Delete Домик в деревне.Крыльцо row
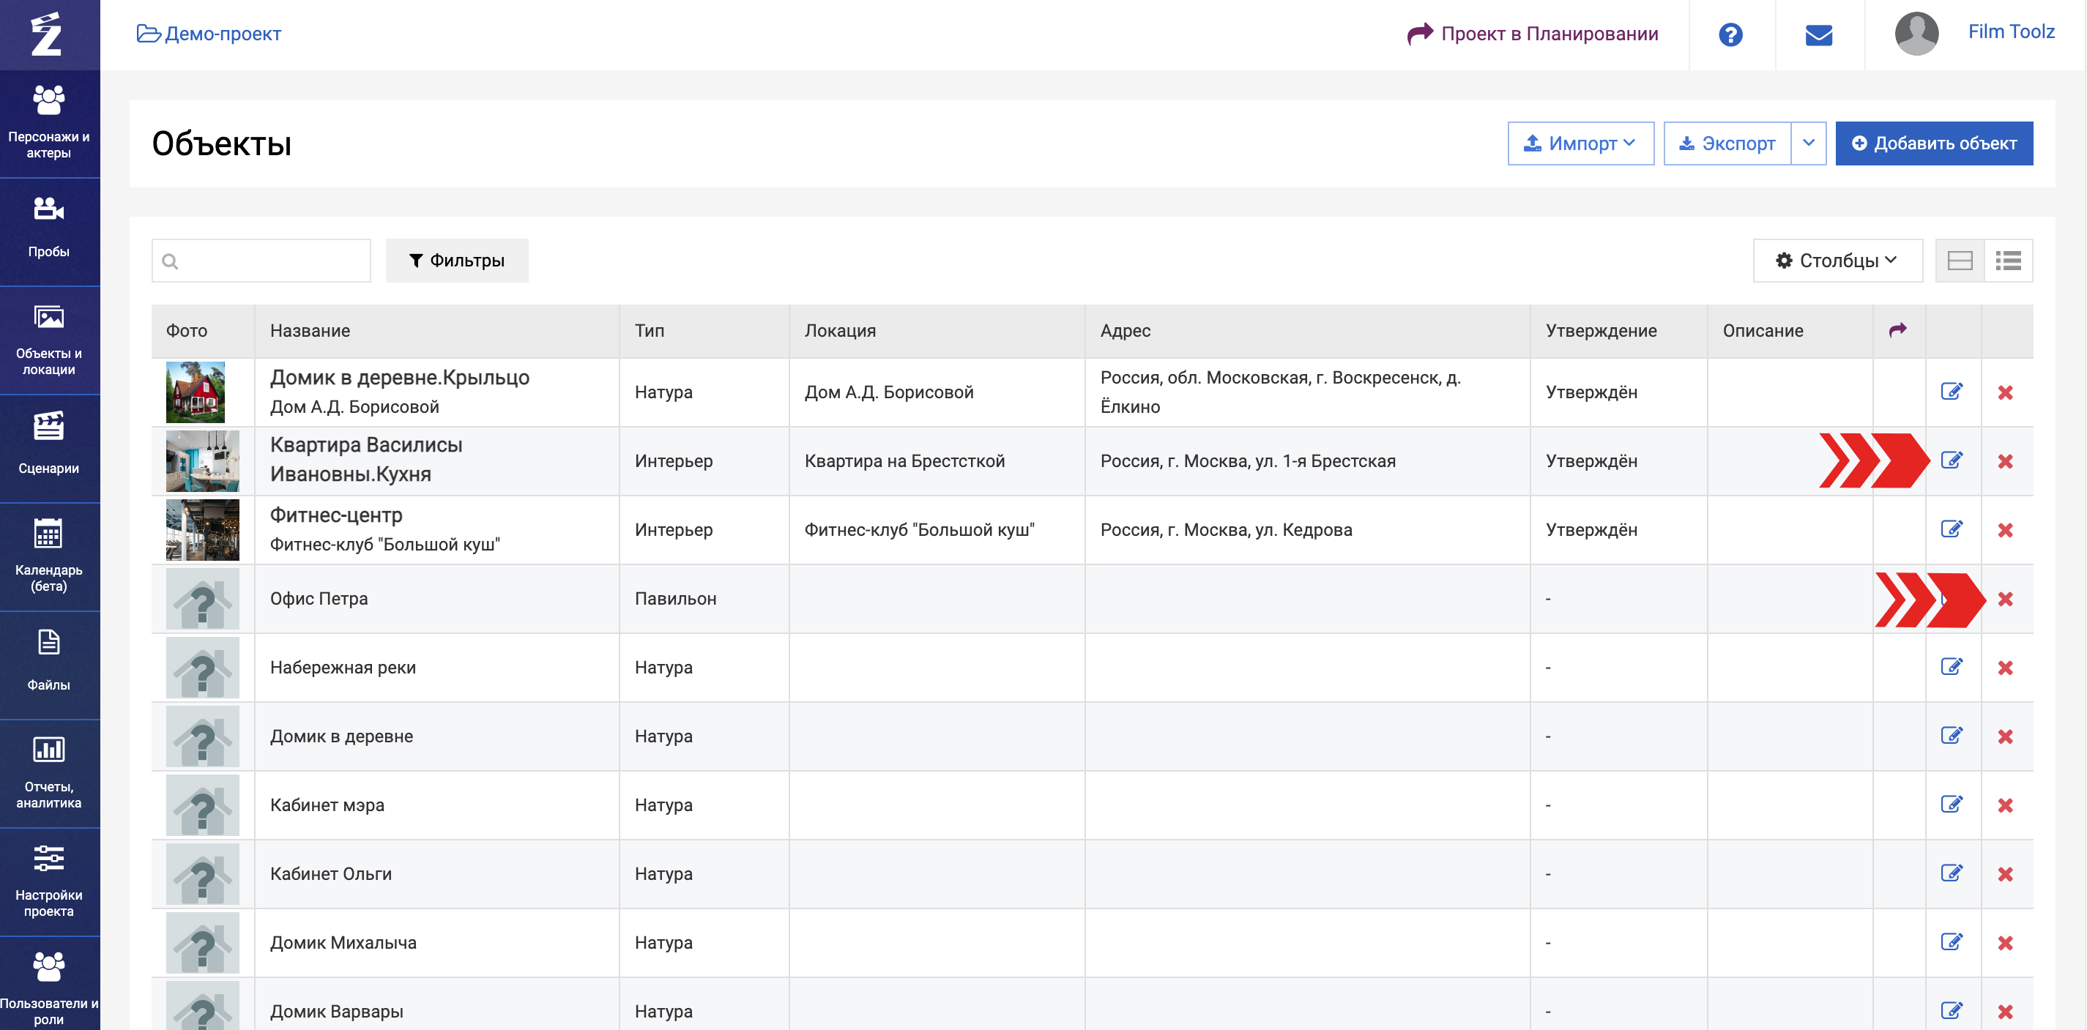 (2005, 392)
